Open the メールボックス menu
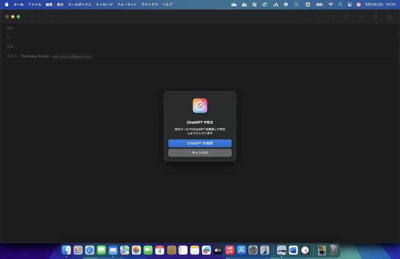 click(79, 4)
